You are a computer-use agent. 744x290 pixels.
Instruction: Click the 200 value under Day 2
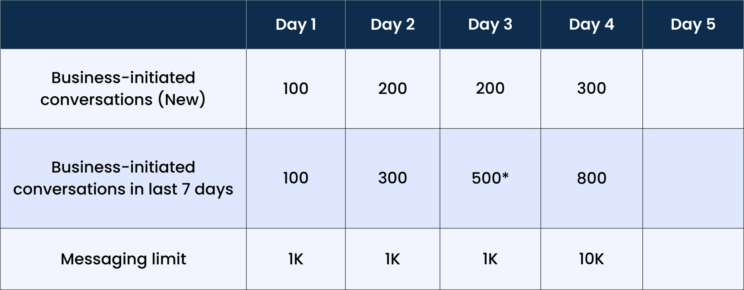[392, 89]
